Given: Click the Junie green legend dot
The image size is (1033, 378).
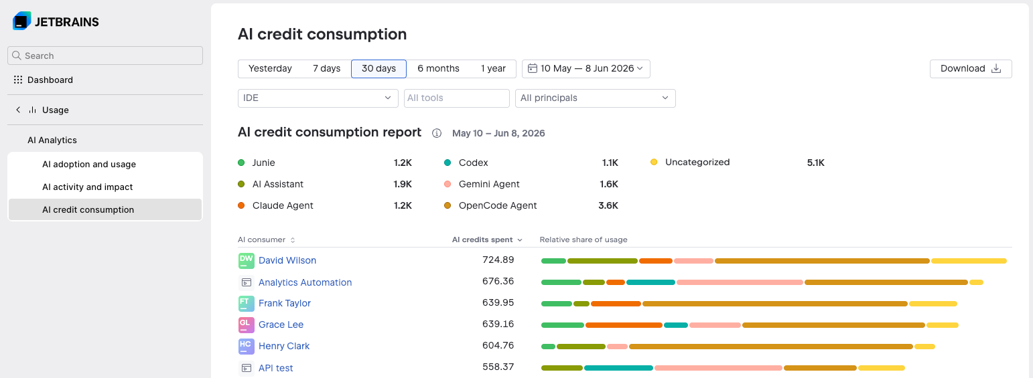Looking at the screenshot, I should [x=241, y=163].
